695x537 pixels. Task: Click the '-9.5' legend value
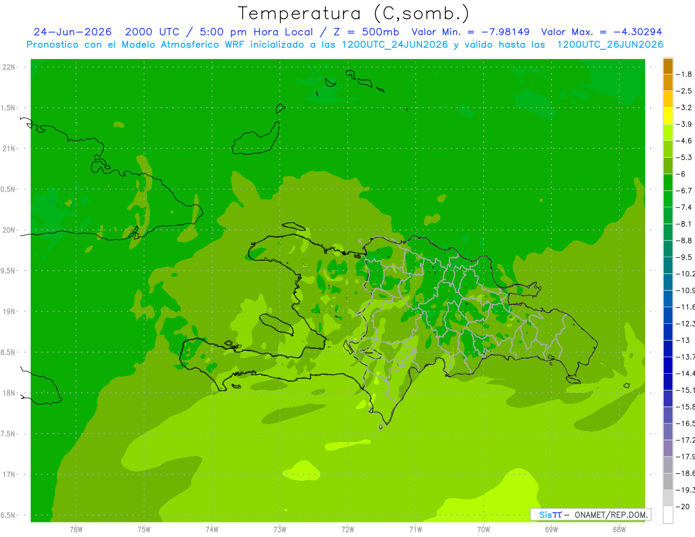tap(684, 257)
